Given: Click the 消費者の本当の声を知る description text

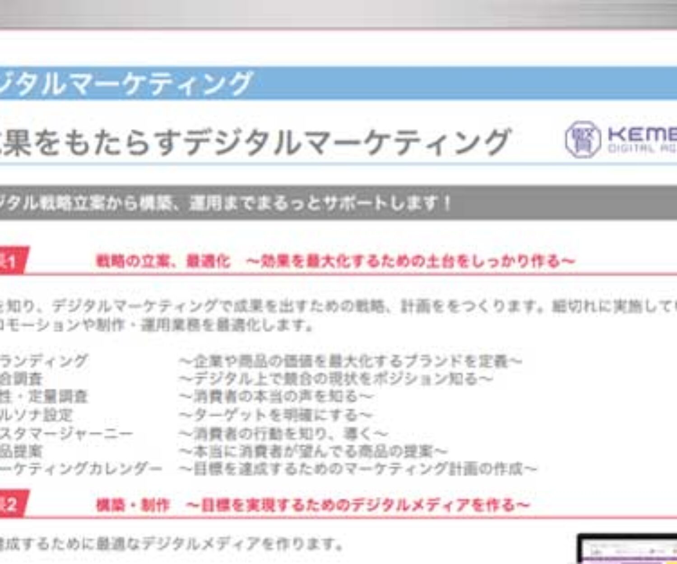Looking at the screenshot, I should click(x=276, y=397).
